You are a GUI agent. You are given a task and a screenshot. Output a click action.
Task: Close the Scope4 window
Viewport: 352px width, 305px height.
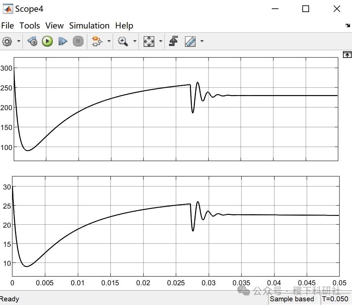point(337,9)
